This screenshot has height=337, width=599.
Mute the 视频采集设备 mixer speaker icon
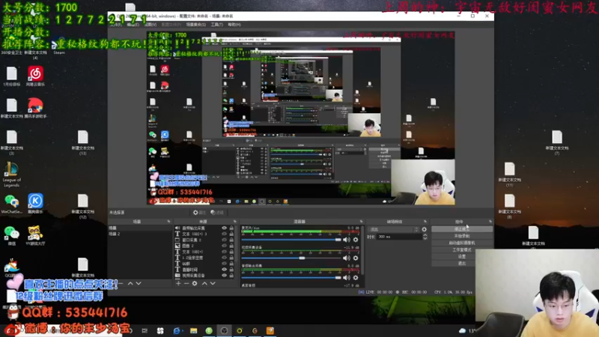pyautogui.click(x=347, y=258)
